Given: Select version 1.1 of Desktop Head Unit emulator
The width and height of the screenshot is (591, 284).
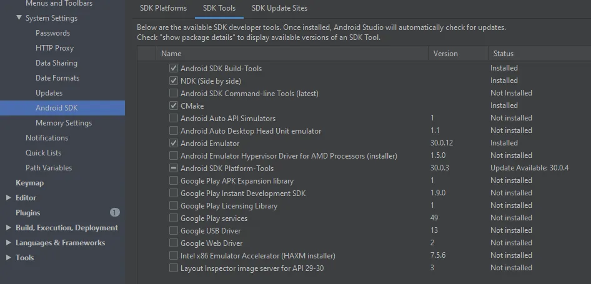Looking at the screenshot, I should click(435, 130).
